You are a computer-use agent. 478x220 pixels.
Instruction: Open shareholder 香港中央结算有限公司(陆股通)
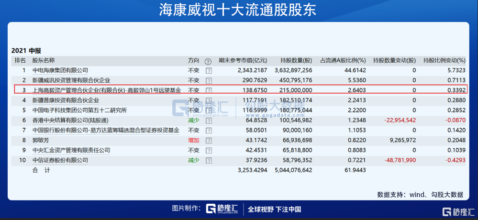(x=71, y=121)
